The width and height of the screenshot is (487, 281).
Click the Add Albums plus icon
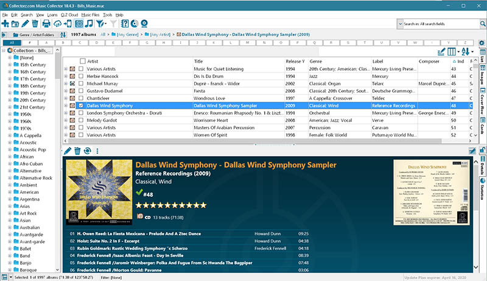[5, 24]
